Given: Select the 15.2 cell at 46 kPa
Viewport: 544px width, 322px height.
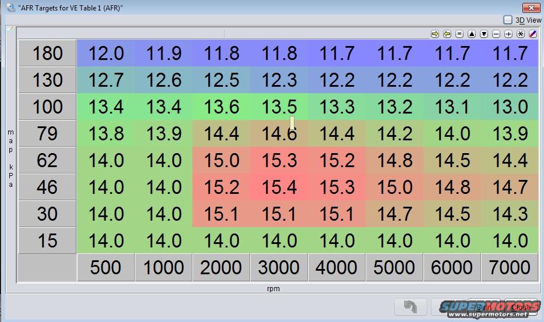Looking at the screenshot, I should click(221, 187).
